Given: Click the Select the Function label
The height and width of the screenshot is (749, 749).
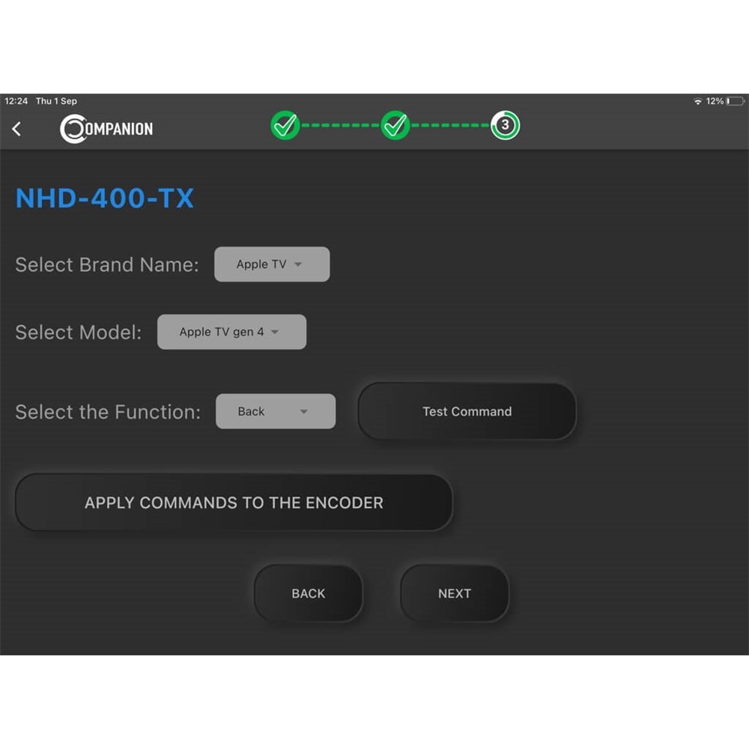Looking at the screenshot, I should point(108,412).
